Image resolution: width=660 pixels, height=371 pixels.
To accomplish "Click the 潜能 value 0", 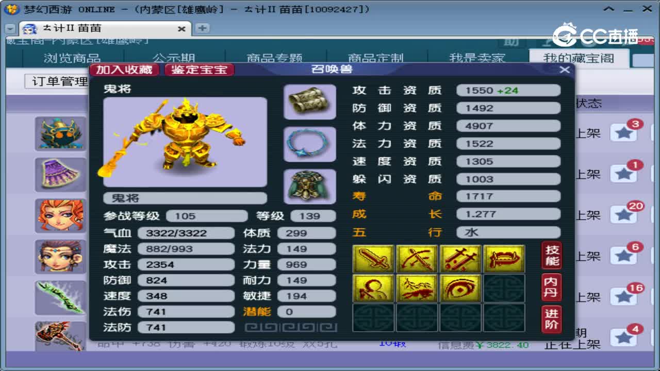I will tap(306, 312).
